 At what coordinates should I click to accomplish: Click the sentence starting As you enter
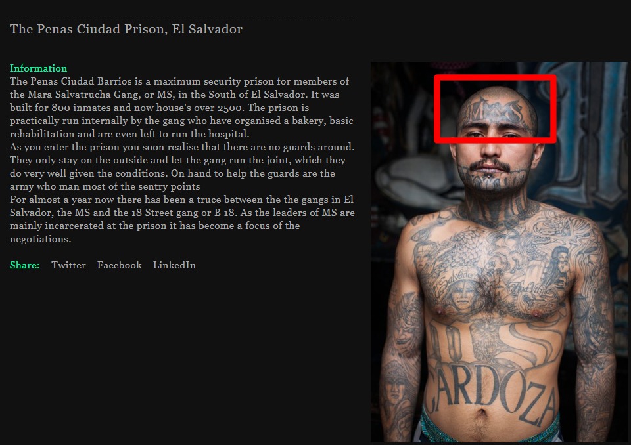point(182,147)
